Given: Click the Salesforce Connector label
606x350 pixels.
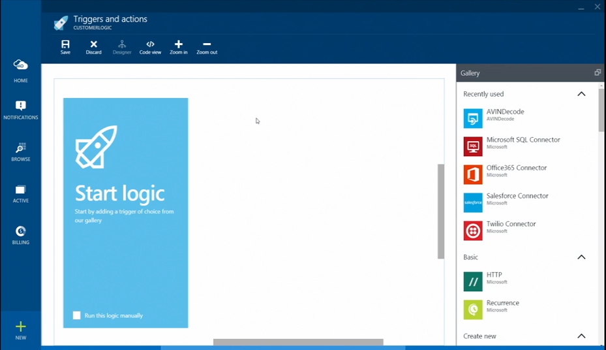Looking at the screenshot, I should [517, 196].
